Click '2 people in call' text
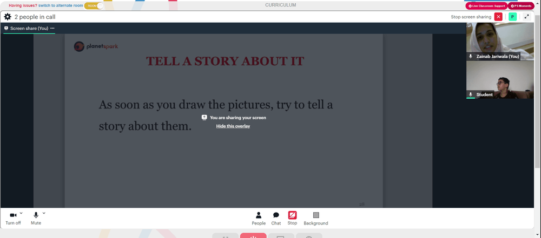 click(x=35, y=17)
